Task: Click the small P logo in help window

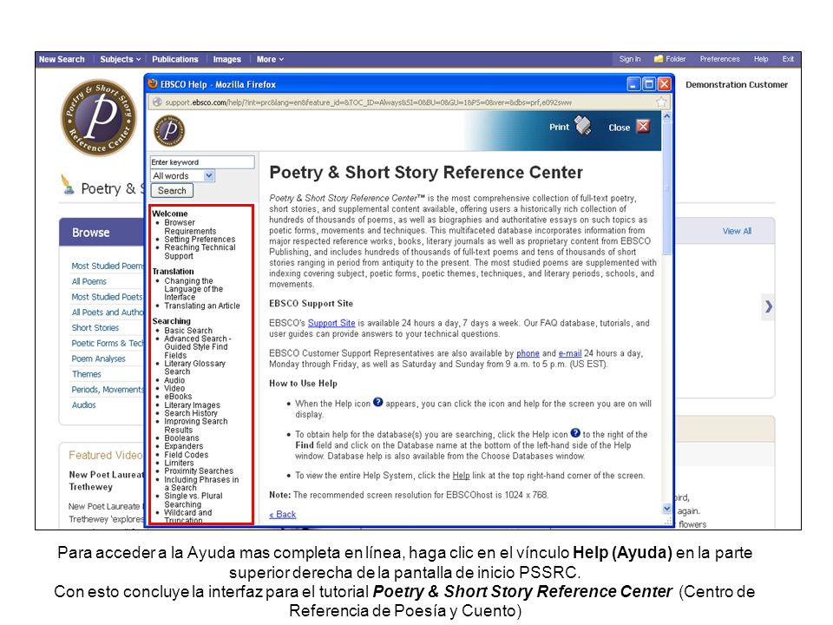Action: [x=169, y=131]
